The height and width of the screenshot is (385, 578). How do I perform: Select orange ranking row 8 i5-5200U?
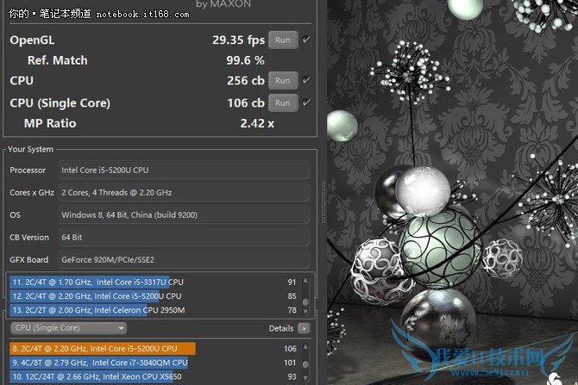[154, 349]
